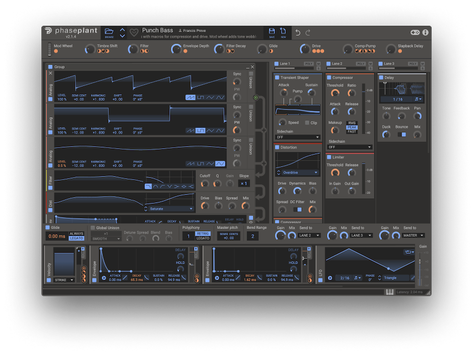Select Lane 2 header
Screen dimensions: 473x353
pos(337,64)
